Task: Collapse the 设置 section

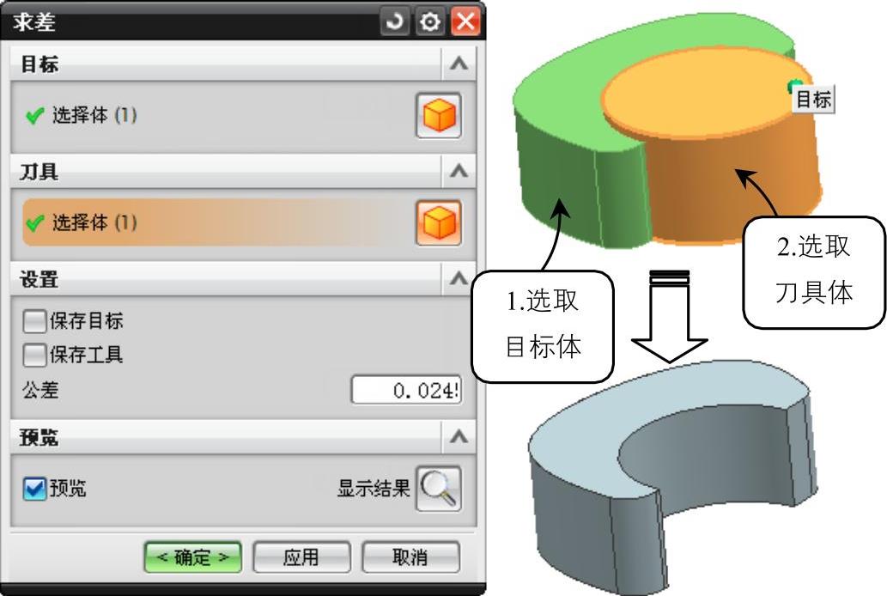Action: (x=459, y=278)
